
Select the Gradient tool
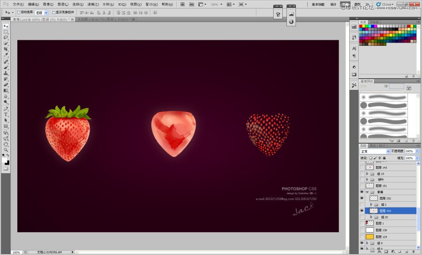pos(6,91)
